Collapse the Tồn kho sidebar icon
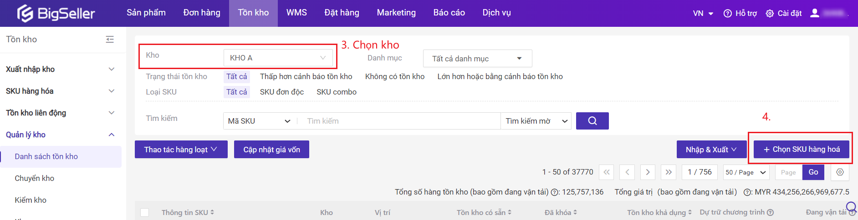The height and width of the screenshot is (220, 858). click(x=110, y=40)
